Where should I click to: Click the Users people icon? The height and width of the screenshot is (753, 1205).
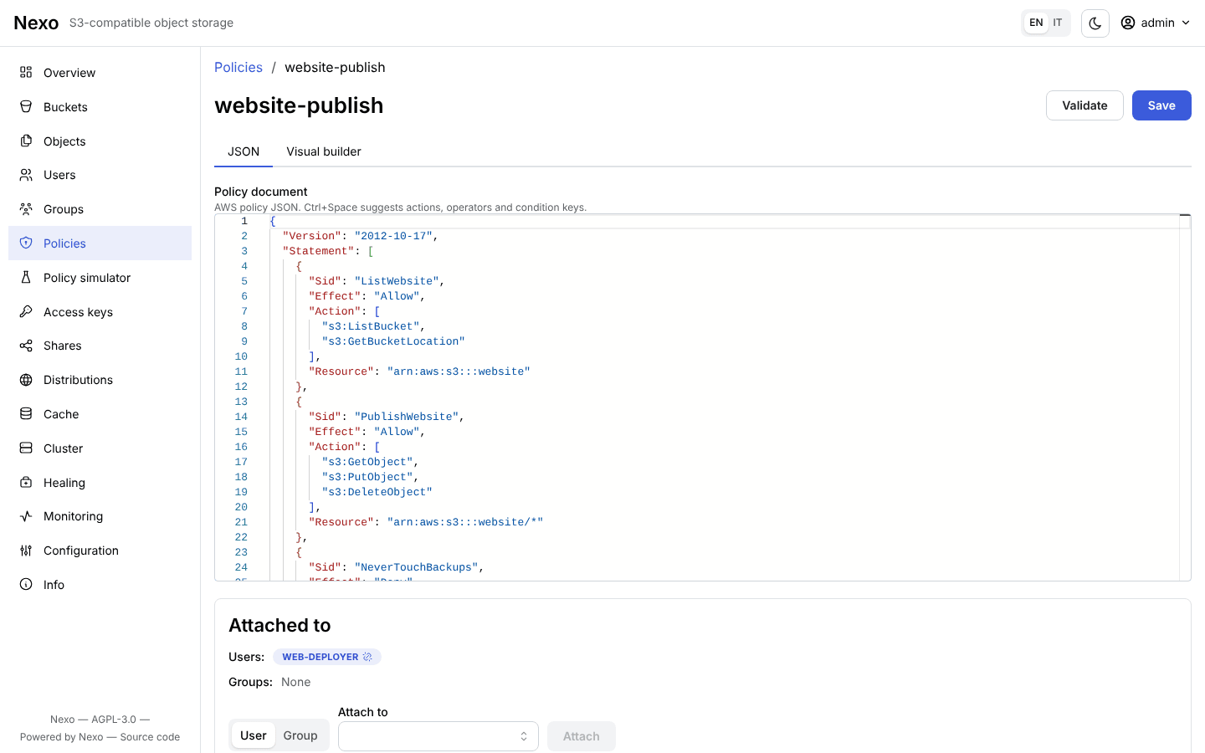[26, 175]
